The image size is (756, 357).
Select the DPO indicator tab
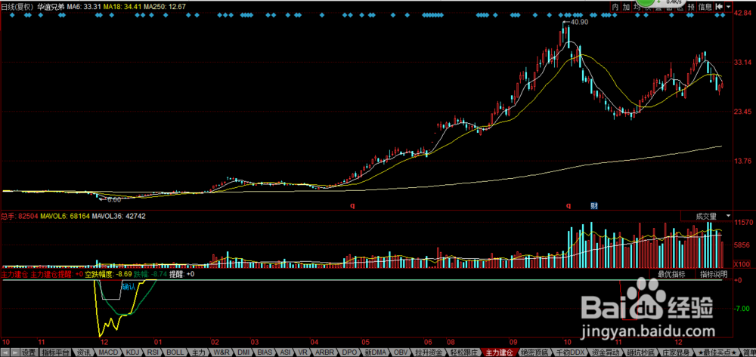(348, 352)
